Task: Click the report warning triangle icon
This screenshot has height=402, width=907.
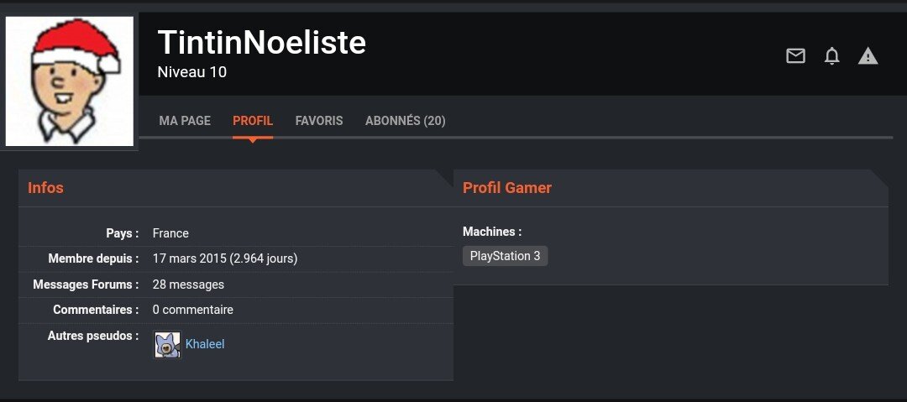Action: pos(868,56)
